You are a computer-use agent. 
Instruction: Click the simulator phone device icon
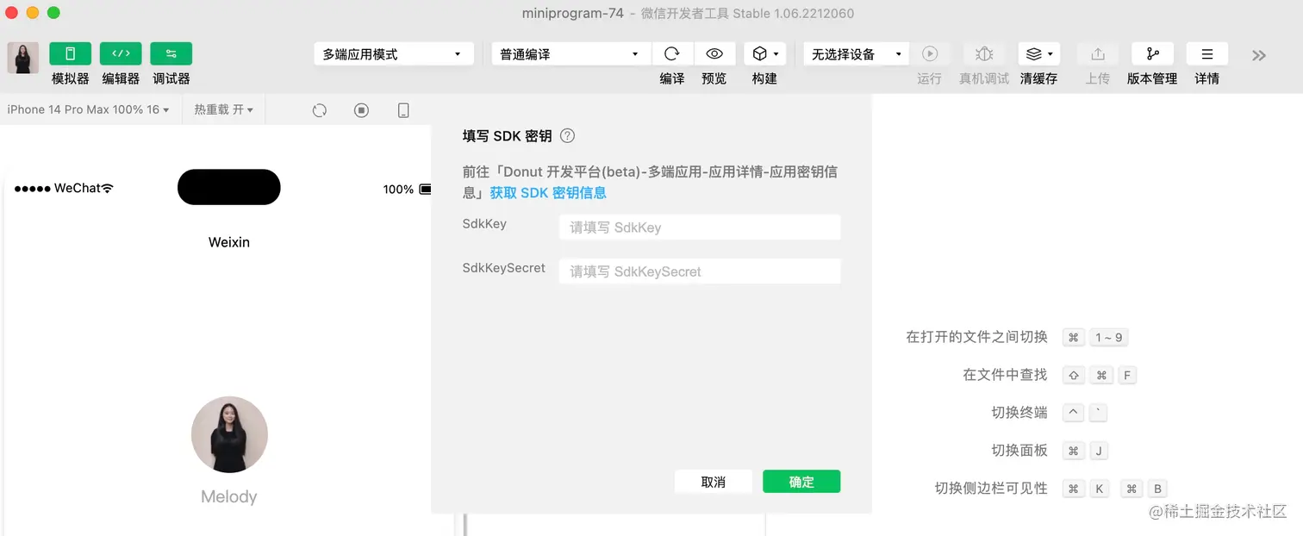point(403,110)
